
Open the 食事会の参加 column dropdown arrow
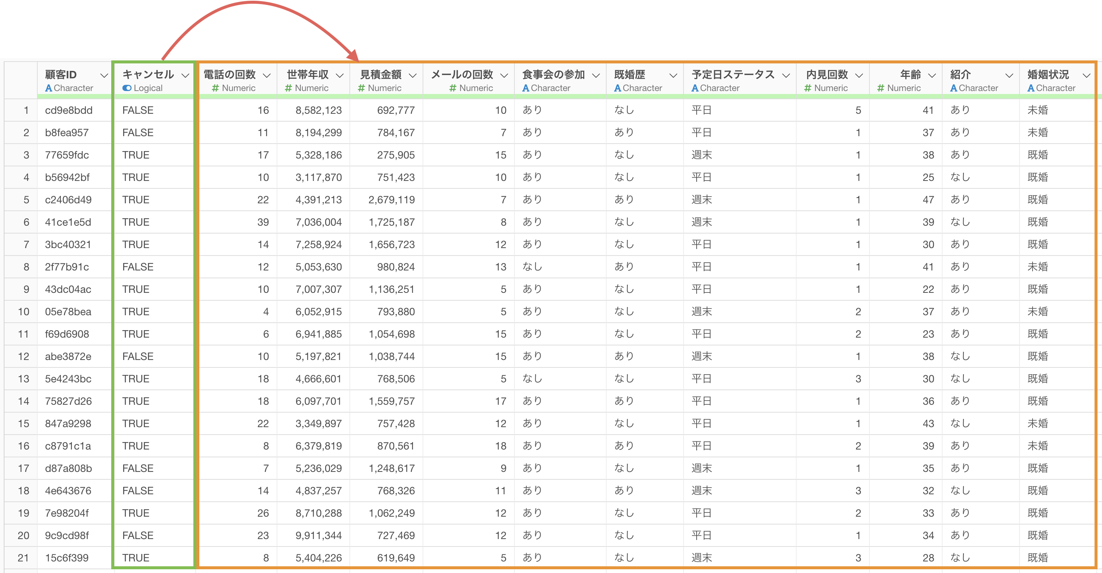point(595,76)
